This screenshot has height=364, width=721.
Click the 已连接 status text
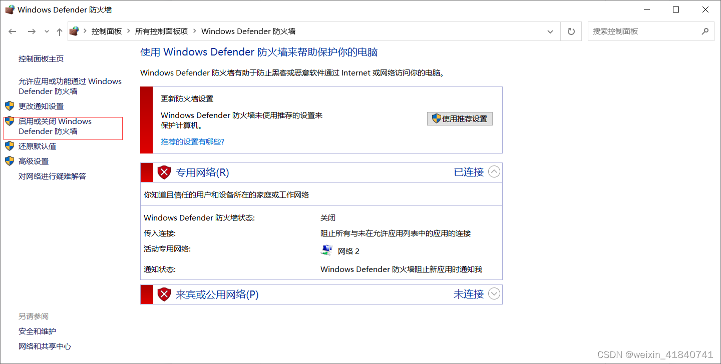coord(469,172)
